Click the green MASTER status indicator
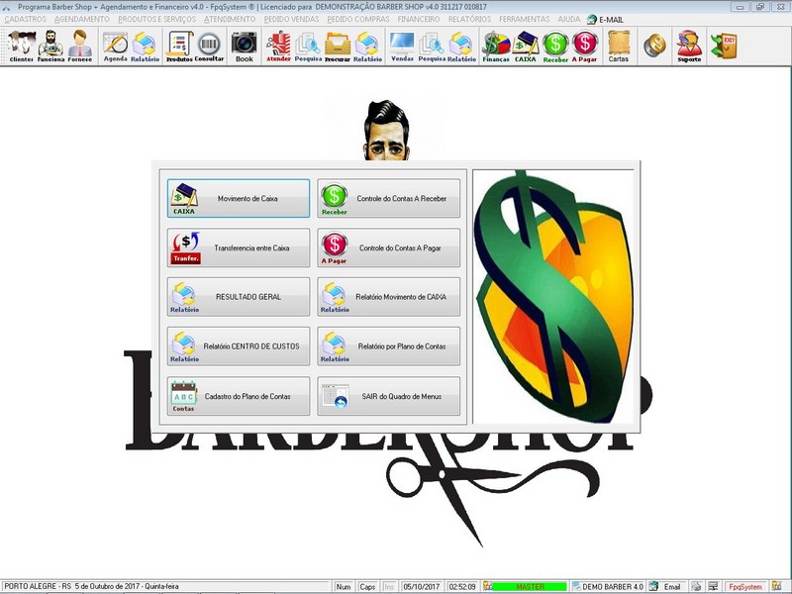Screen dimensions: 792x594 pos(530,587)
